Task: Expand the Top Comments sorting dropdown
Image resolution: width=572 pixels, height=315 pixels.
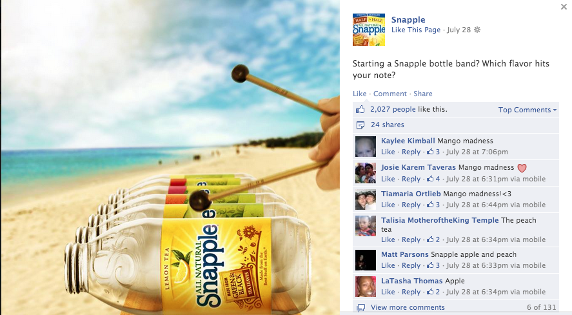Action: [528, 110]
